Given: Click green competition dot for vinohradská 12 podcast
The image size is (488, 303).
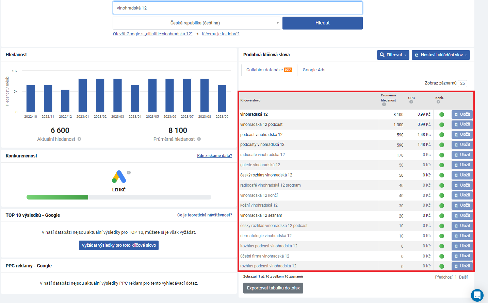Looking at the screenshot, I should (x=442, y=125).
